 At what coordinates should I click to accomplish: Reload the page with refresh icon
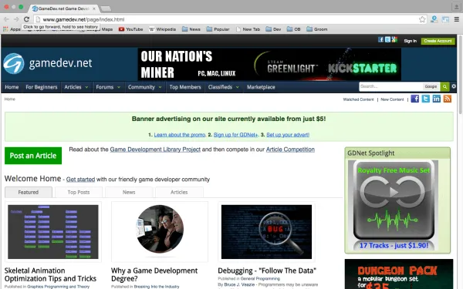pyautogui.click(x=26, y=19)
